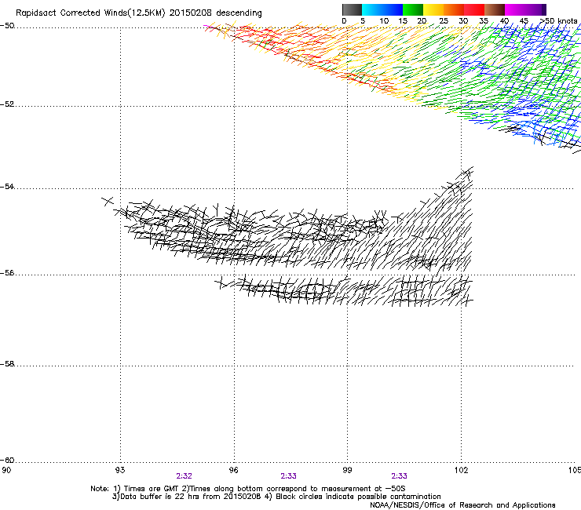
Task: Click the 102 longitude axis label
Action: pos(462,470)
